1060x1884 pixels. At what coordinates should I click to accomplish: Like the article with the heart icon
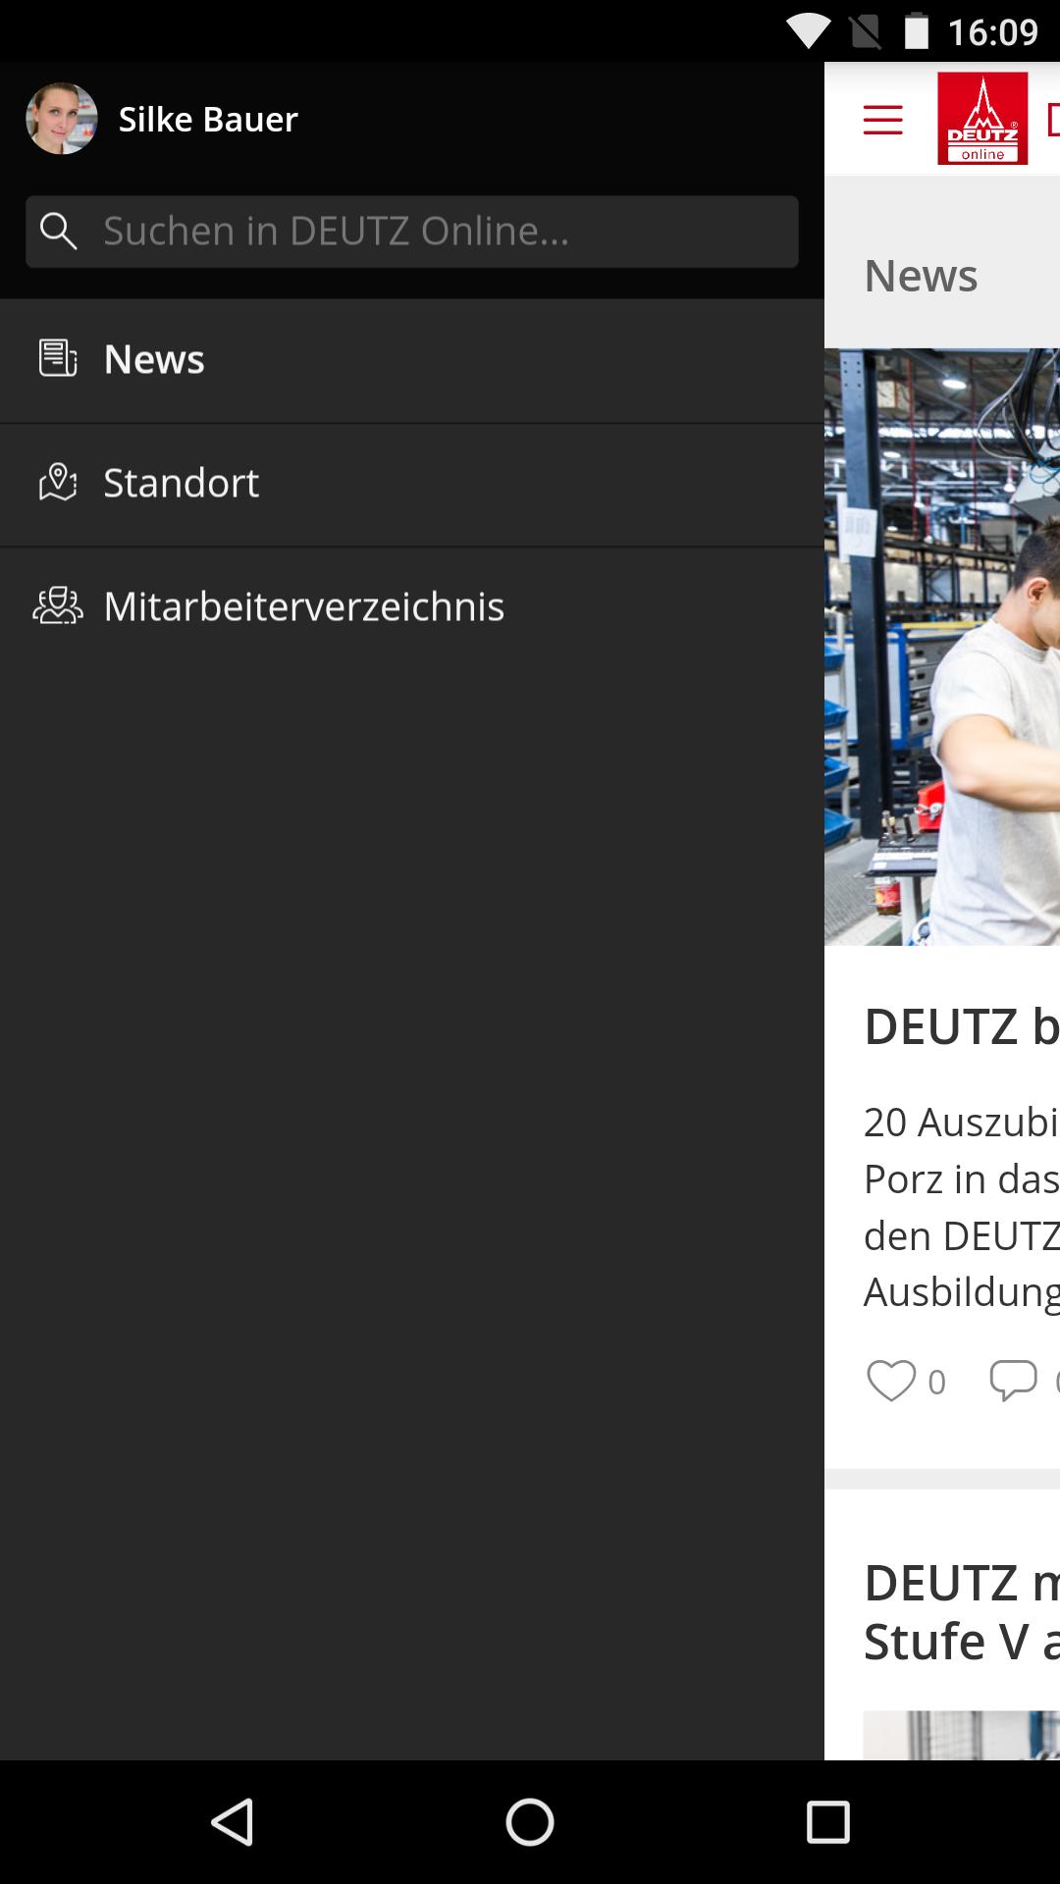pyautogui.click(x=891, y=1381)
